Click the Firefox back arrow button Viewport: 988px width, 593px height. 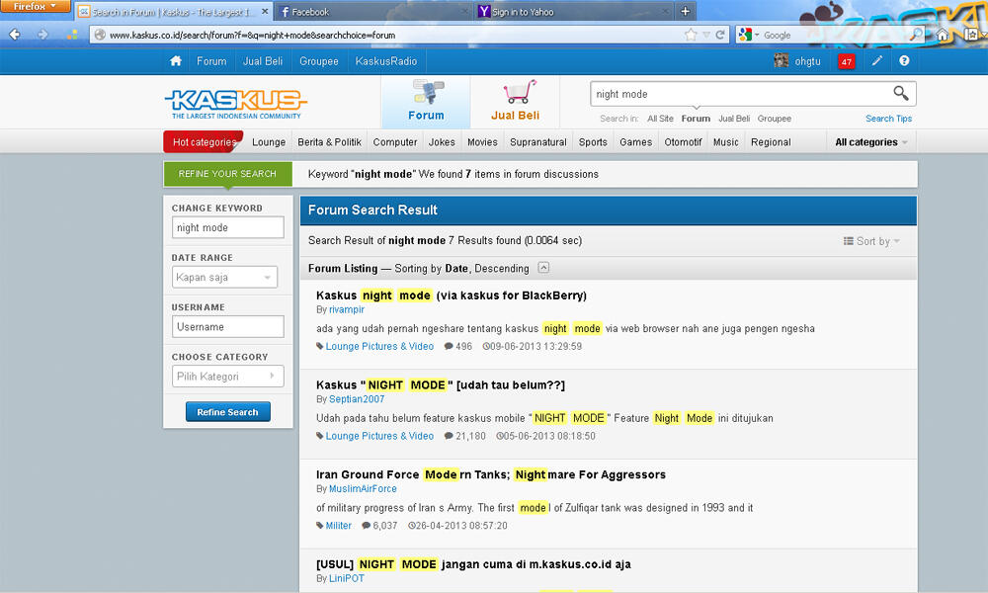point(16,35)
